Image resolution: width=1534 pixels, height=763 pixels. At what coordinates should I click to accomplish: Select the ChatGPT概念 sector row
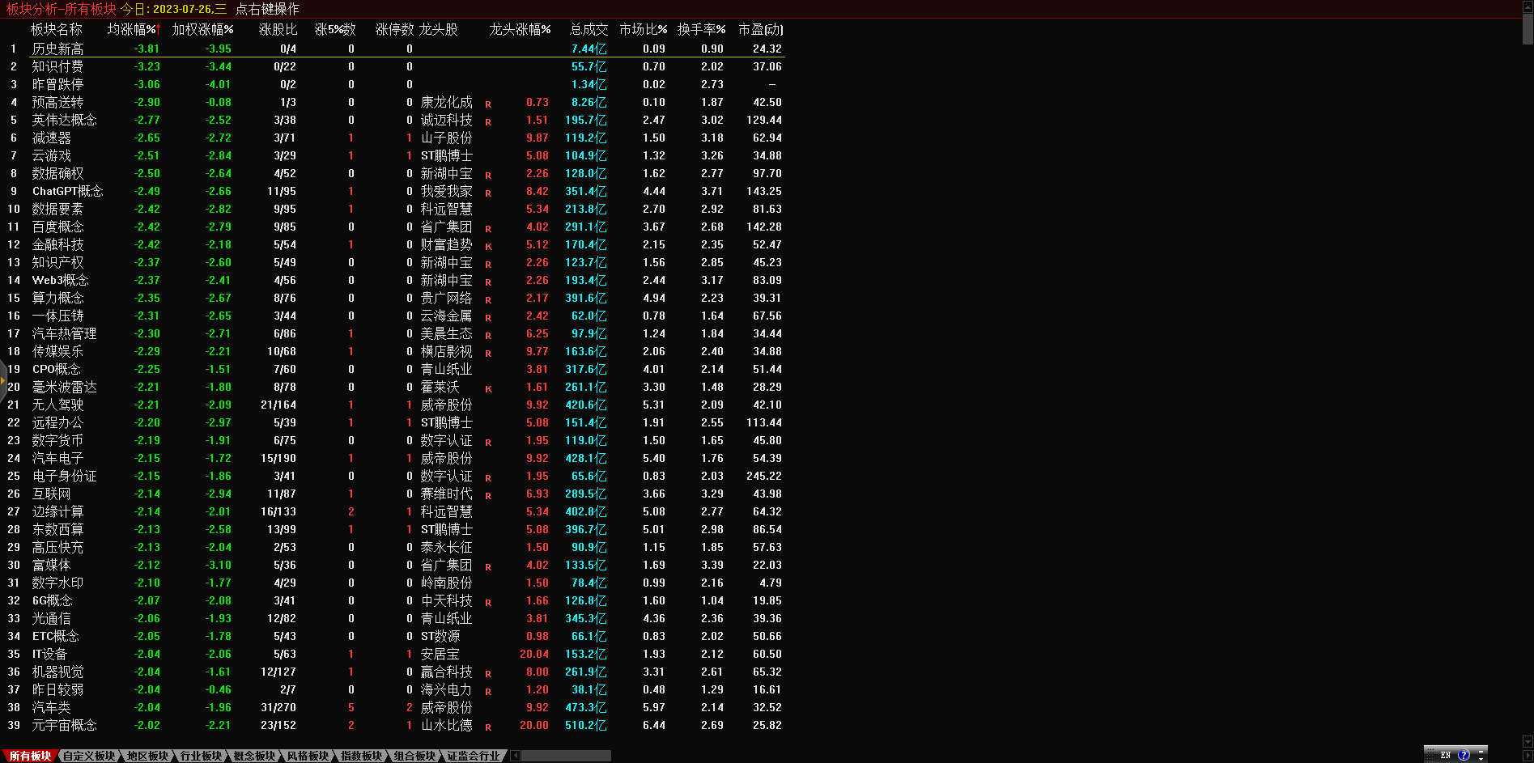67,191
